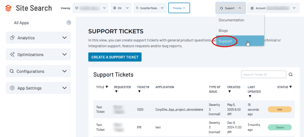
Task: Choose Blogs in the Support menu
Action: point(223,31)
